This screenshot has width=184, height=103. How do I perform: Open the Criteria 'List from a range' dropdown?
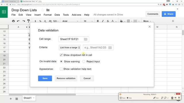pos(70,47)
